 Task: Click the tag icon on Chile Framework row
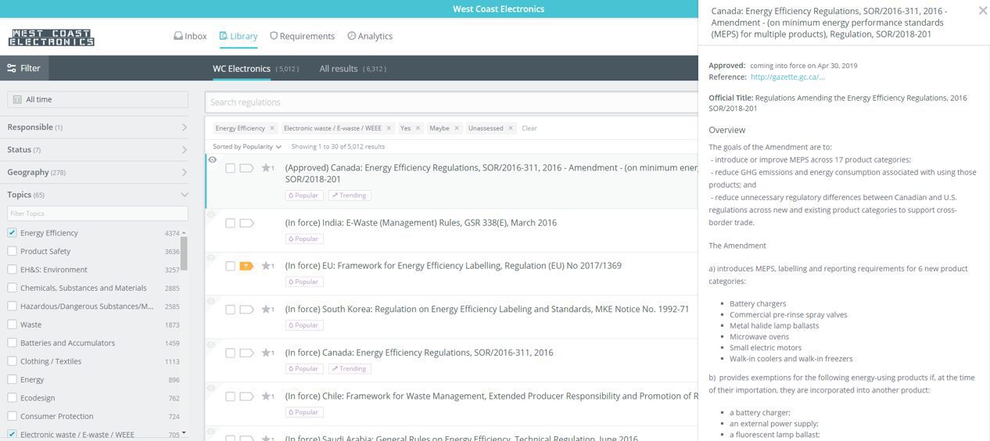coord(246,396)
